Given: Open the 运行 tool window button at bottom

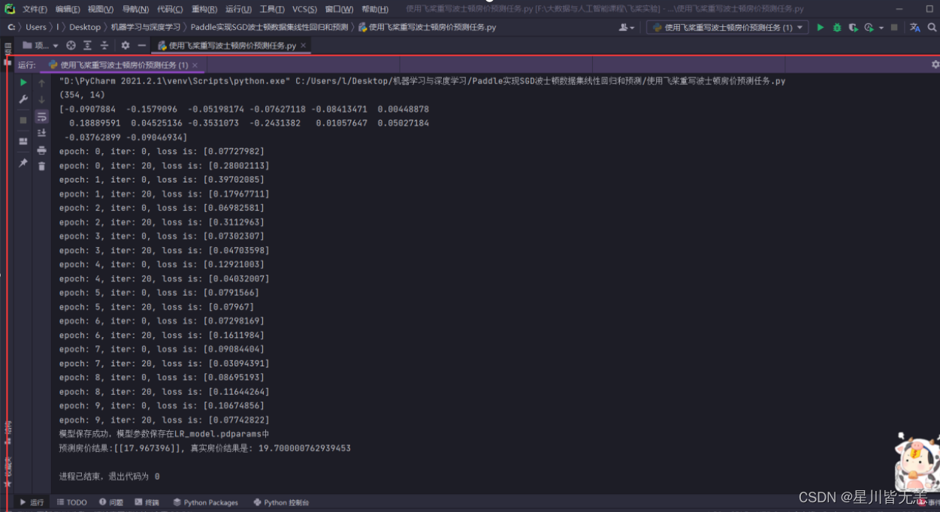Looking at the screenshot, I should (x=32, y=502).
